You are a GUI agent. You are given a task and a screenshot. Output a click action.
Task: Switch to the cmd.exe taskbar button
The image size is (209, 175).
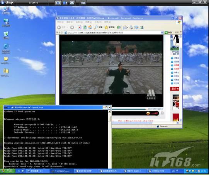[62, 171]
